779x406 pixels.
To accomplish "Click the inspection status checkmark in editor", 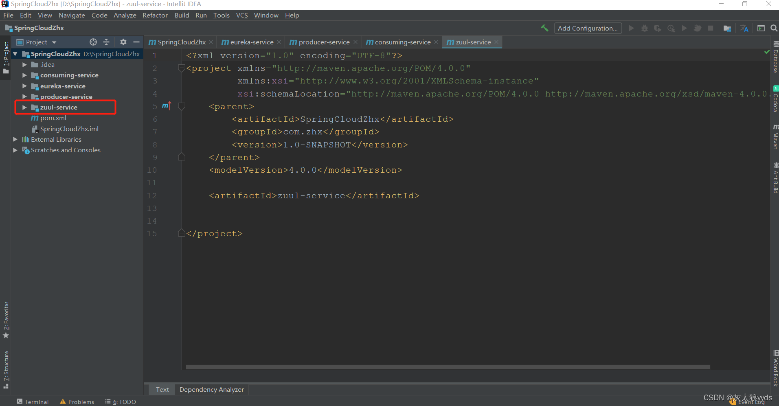I will coord(767,52).
